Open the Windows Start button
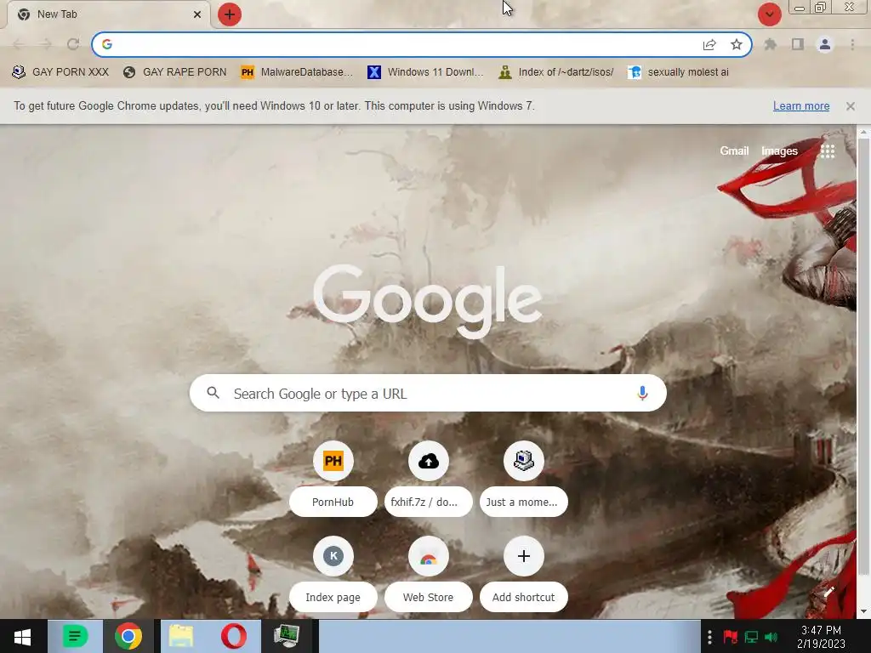Screen dimensions: 871x653 pos(23,636)
